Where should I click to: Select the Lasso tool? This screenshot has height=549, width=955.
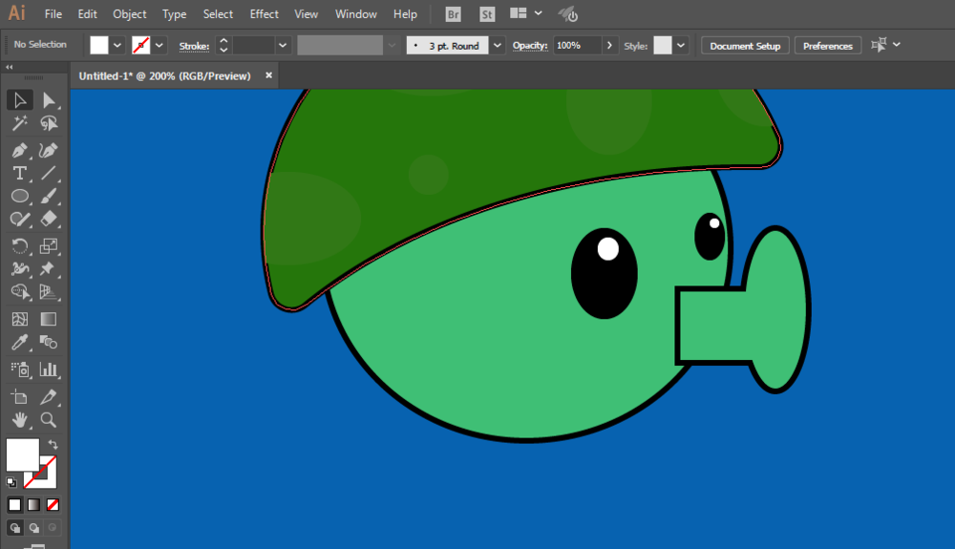point(49,123)
